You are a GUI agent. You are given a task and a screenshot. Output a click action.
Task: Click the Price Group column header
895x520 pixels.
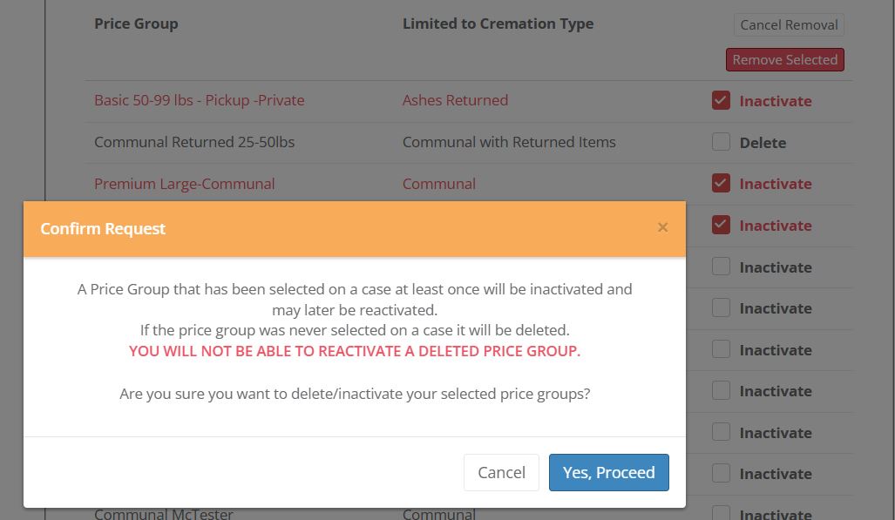[x=136, y=24]
